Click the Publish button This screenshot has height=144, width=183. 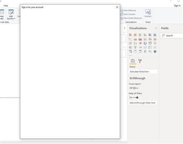(148, 13)
